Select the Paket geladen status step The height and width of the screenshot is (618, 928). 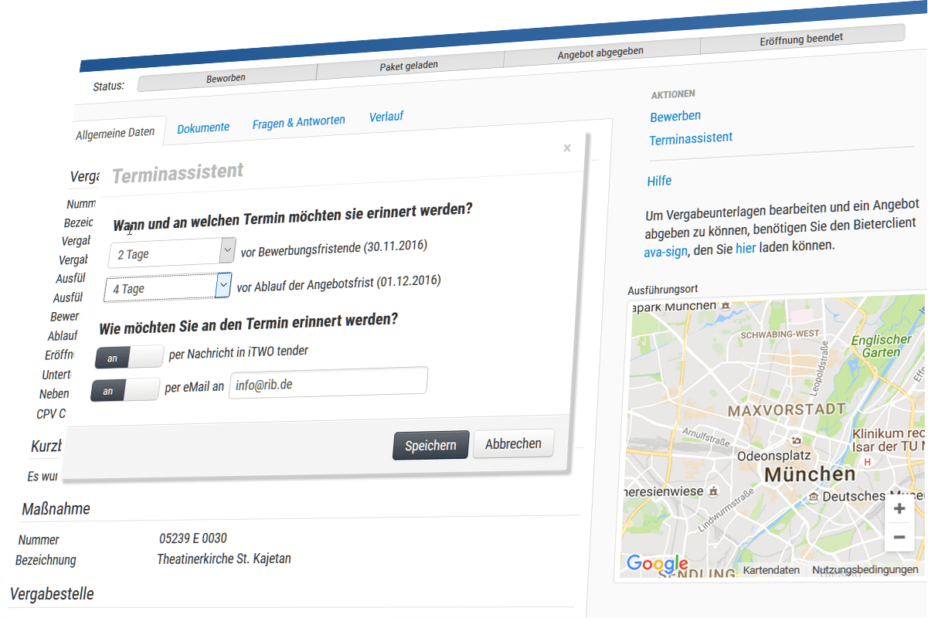coord(410,66)
